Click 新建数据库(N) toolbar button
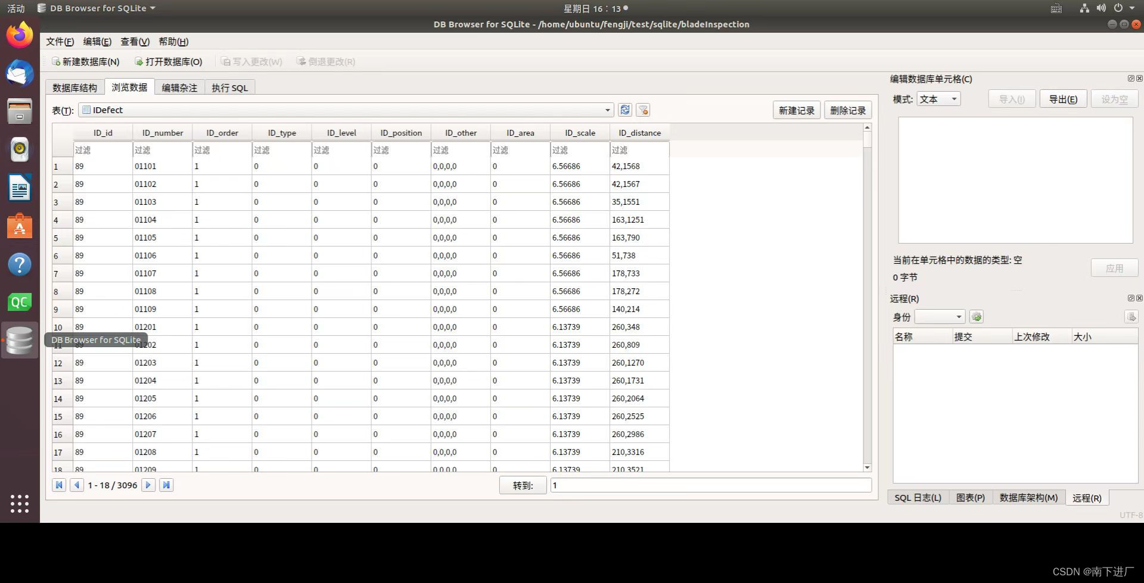1144x583 pixels. [85, 62]
